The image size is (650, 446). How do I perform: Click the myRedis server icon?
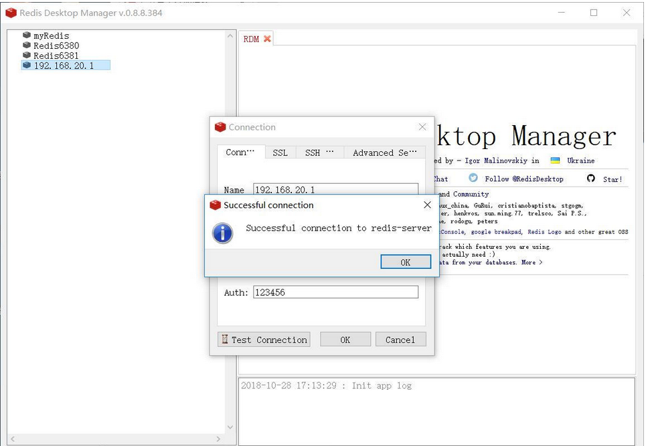tap(27, 35)
